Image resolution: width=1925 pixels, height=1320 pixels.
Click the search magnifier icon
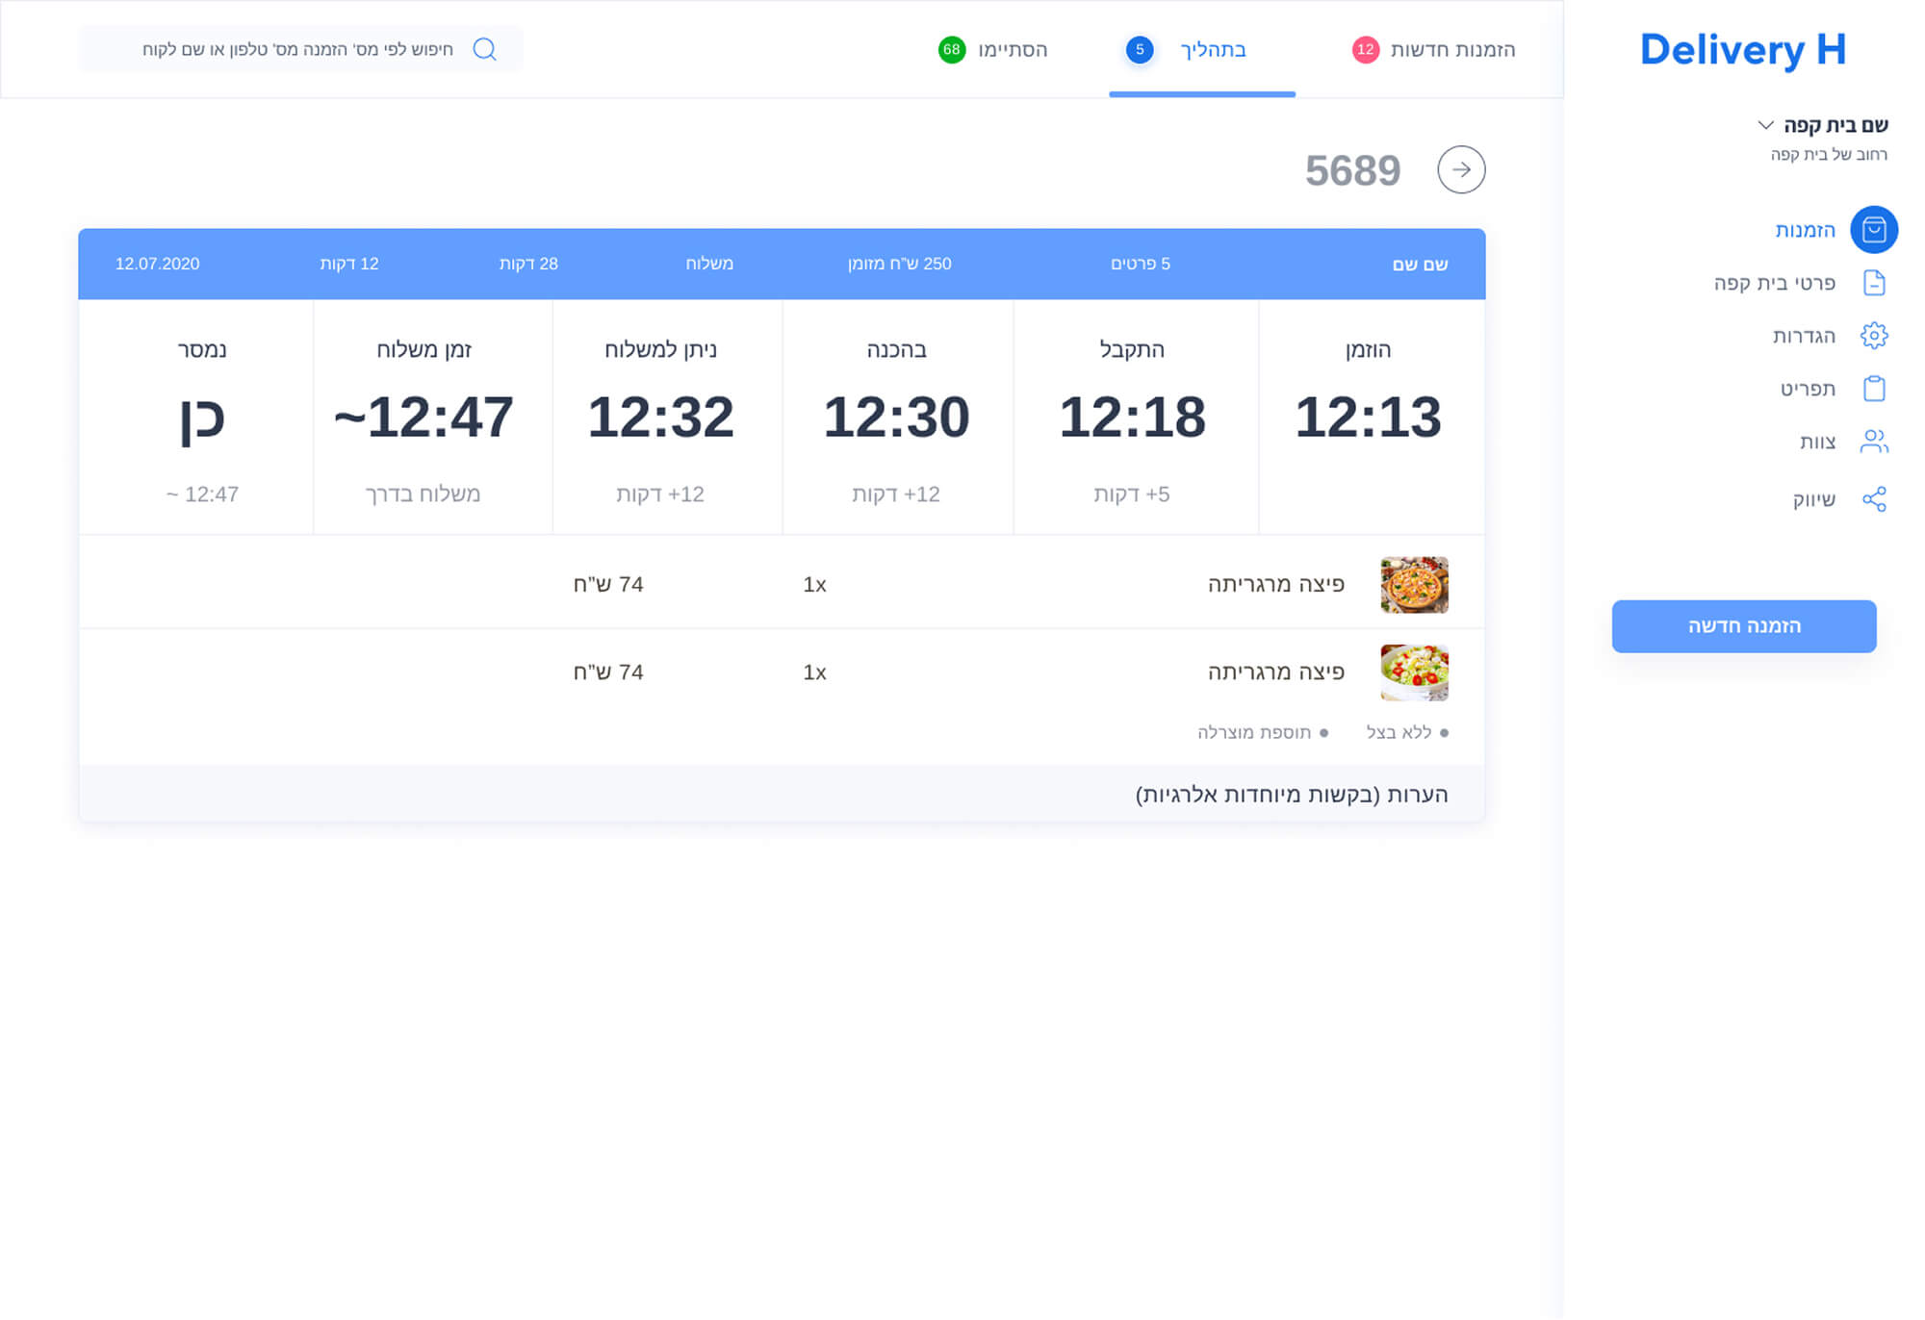tap(485, 49)
